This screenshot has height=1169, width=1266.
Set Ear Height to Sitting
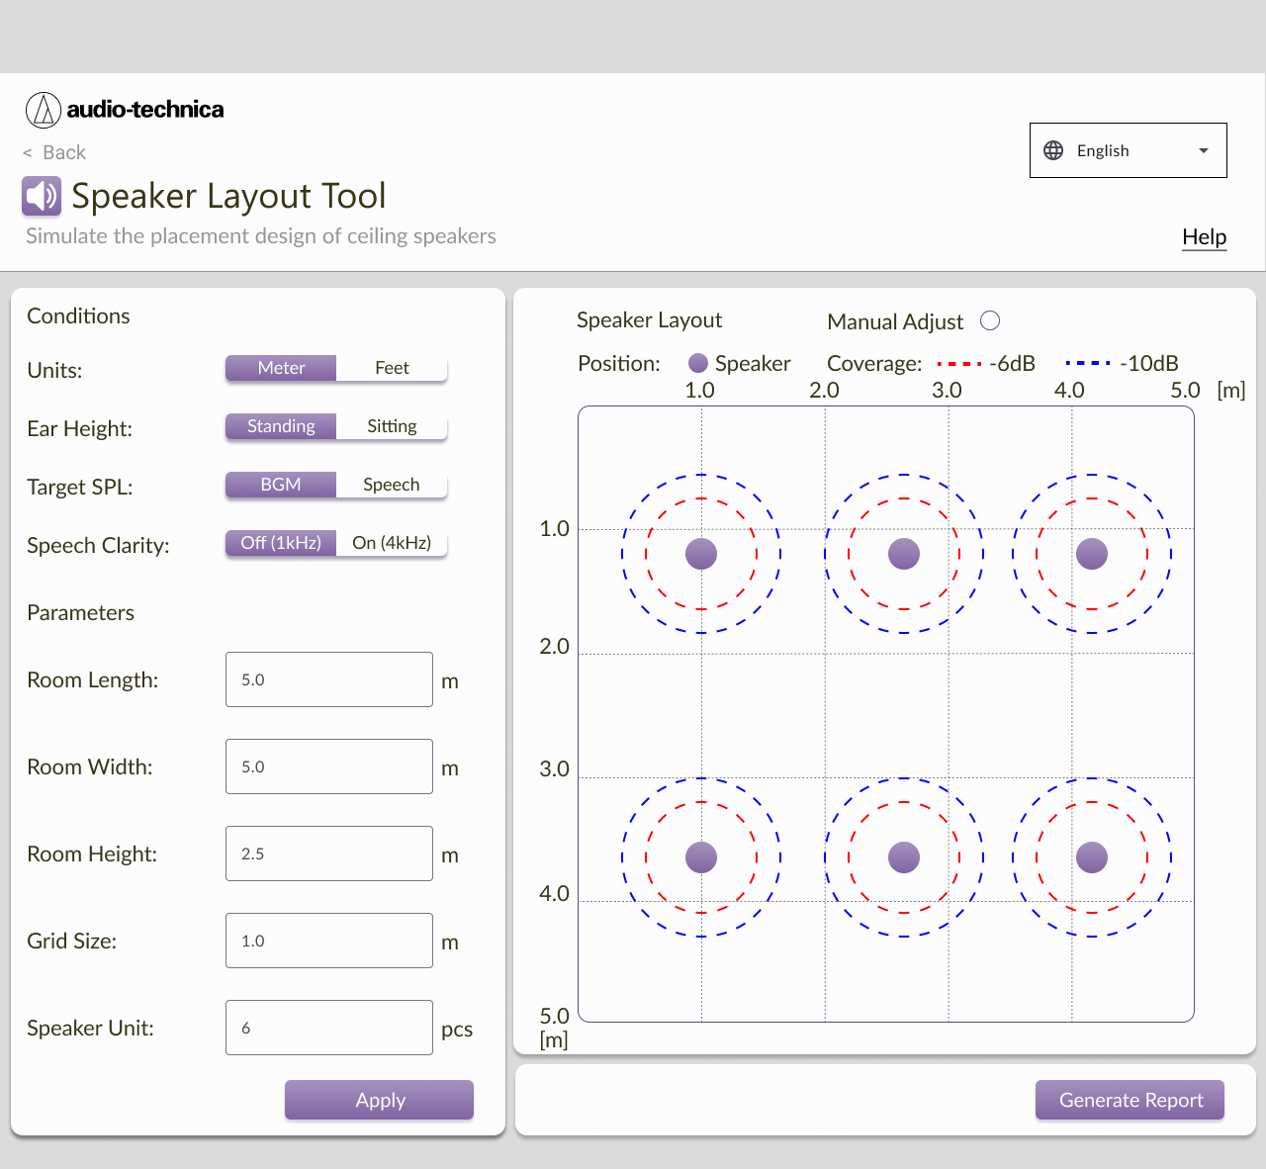pos(392,426)
